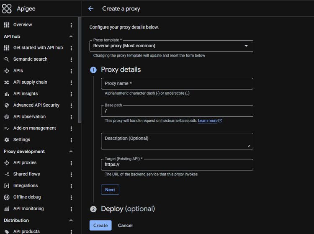Click the API products tag icon
This screenshot has height=234, width=314.
coord(7,231)
